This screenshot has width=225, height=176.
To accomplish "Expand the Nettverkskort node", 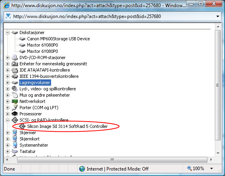I will [8, 101].
